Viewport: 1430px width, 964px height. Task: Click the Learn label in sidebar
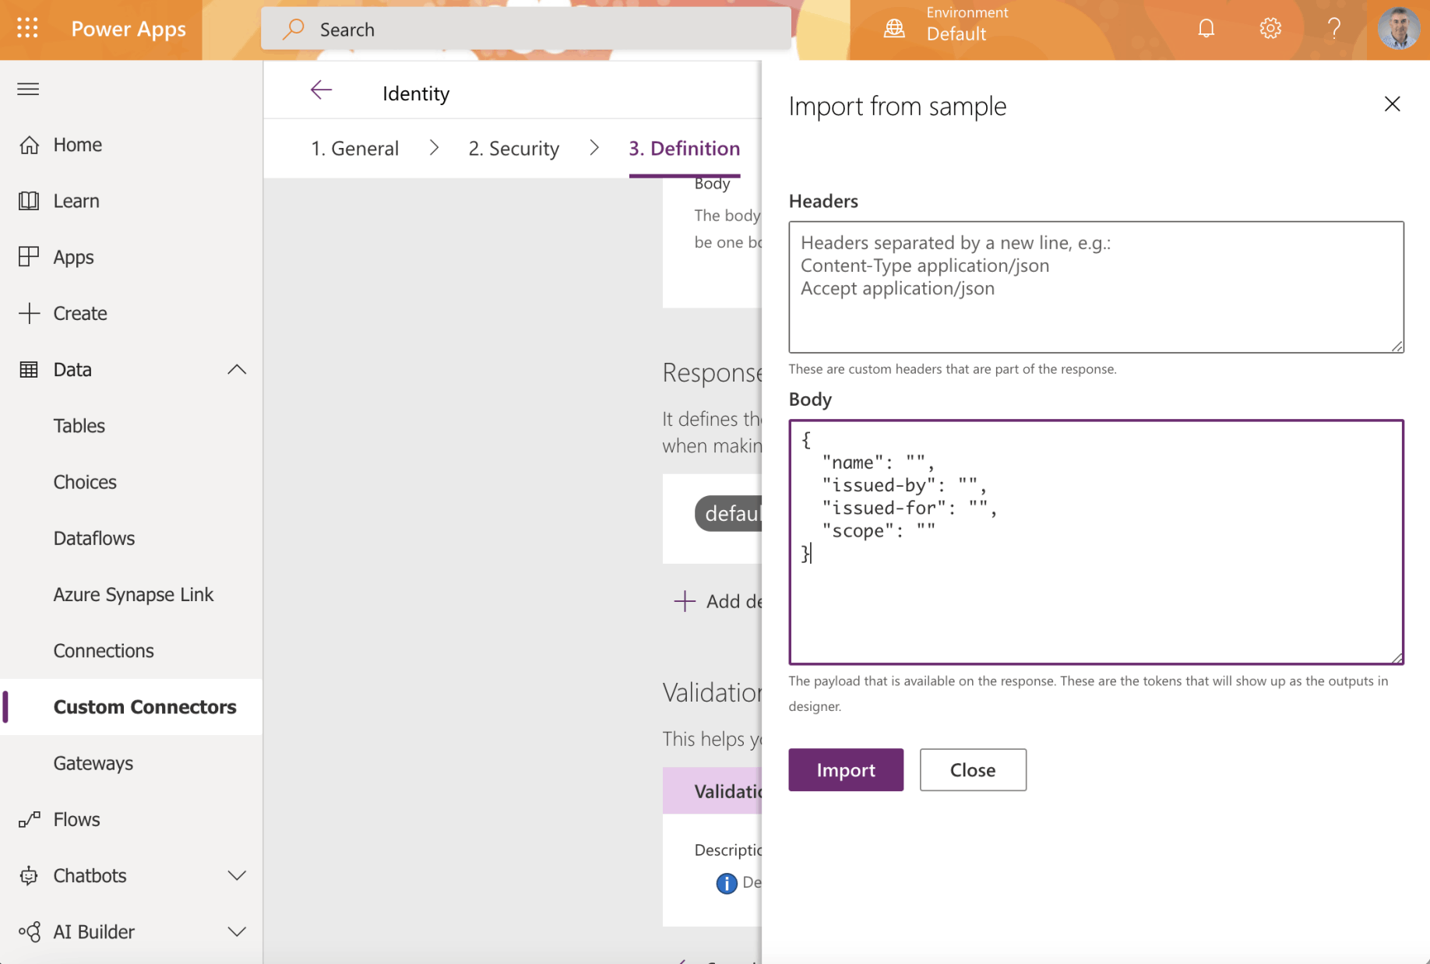[x=76, y=201]
